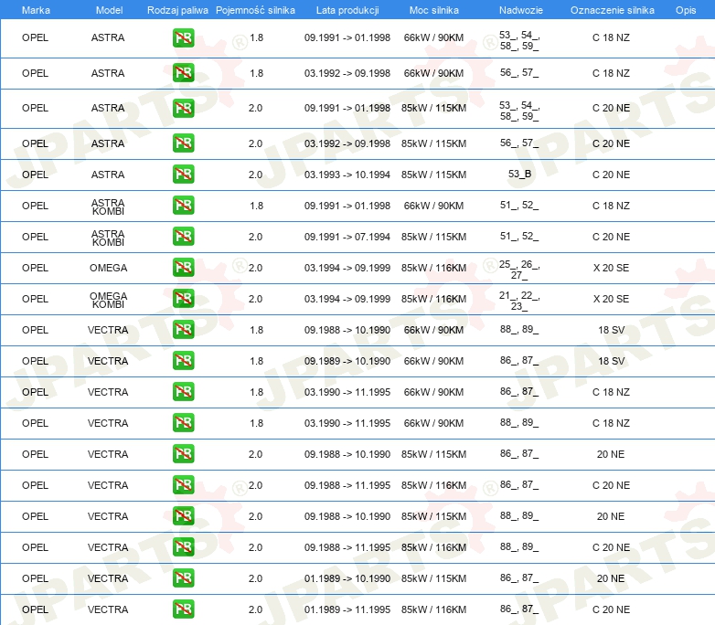Select the 25_, 26_, 27_ body cell
Viewport: 715px width, 625px height.
click(x=519, y=270)
